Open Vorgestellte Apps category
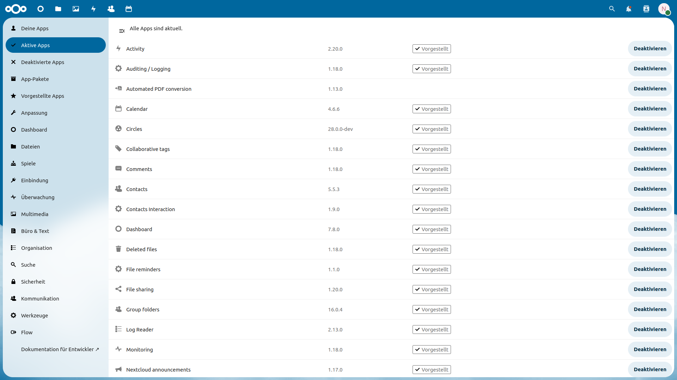This screenshot has height=380, width=677. click(56, 96)
